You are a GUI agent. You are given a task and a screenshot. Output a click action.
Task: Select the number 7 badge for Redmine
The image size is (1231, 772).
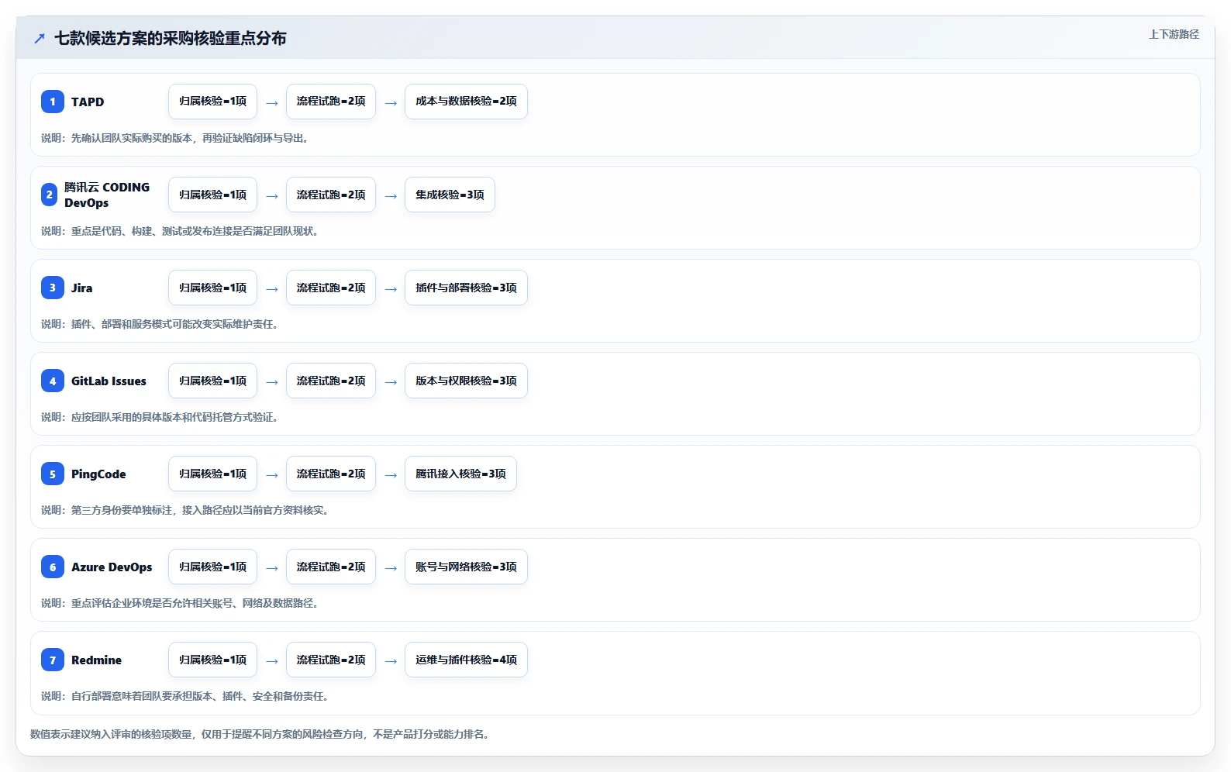[53, 660]
